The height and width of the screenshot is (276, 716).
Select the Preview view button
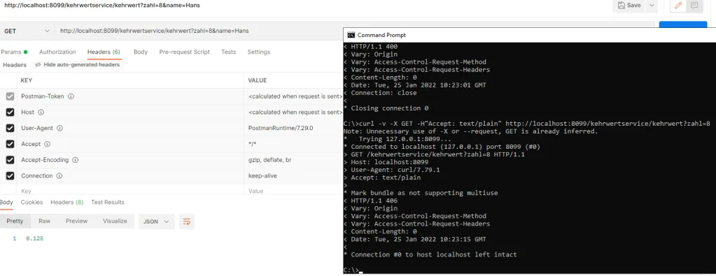[76, 221]
